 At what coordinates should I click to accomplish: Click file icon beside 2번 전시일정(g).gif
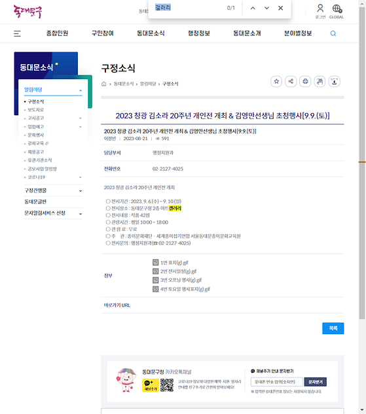click(156, 271)
